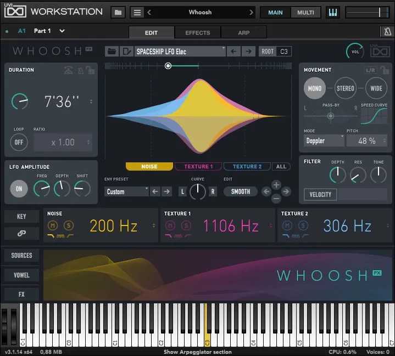This screenshot has height=356, width=395.
Task: Select the TEXTURE 1 envelope tab
Action: (x=198, y=167)
